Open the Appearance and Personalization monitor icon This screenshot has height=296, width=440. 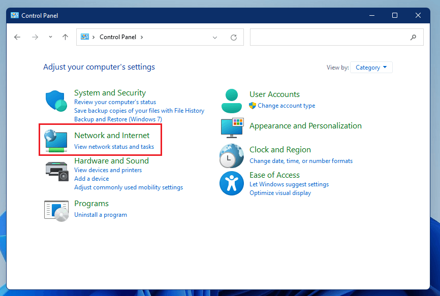[232, 127]
